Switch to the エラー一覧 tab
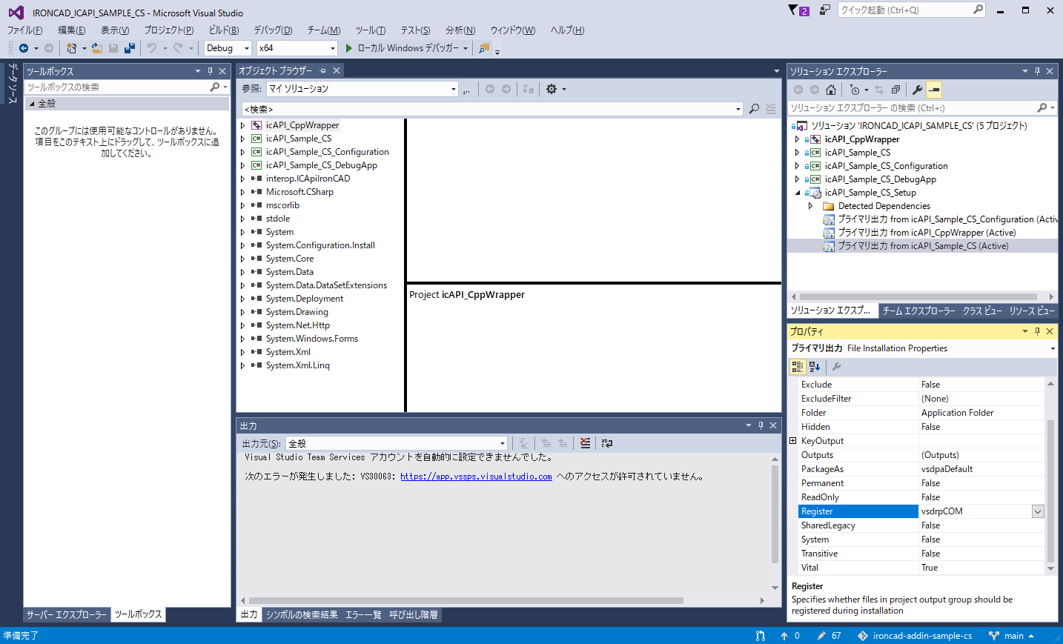Screen dimensions: 1063x644 coord(363,615)
